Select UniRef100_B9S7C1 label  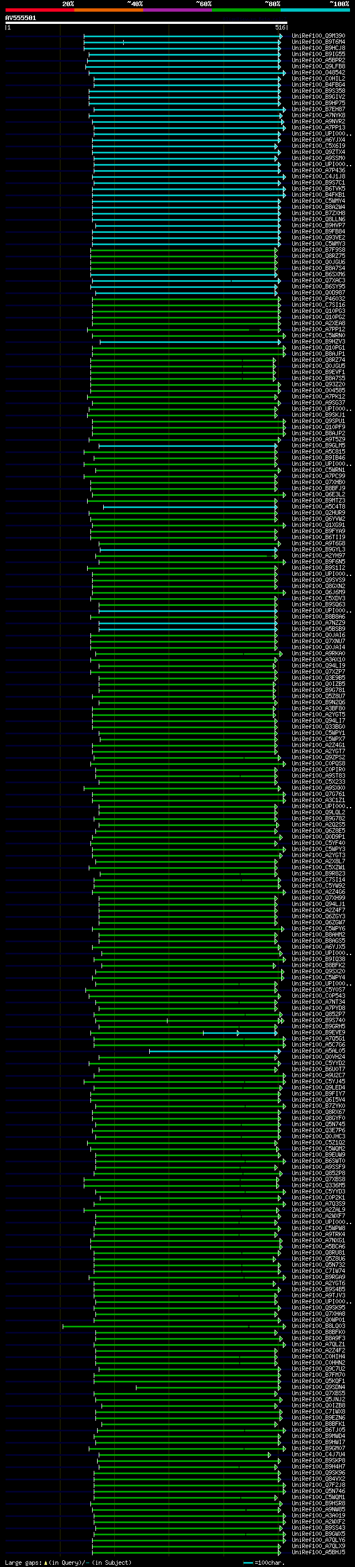click(318, 182)
